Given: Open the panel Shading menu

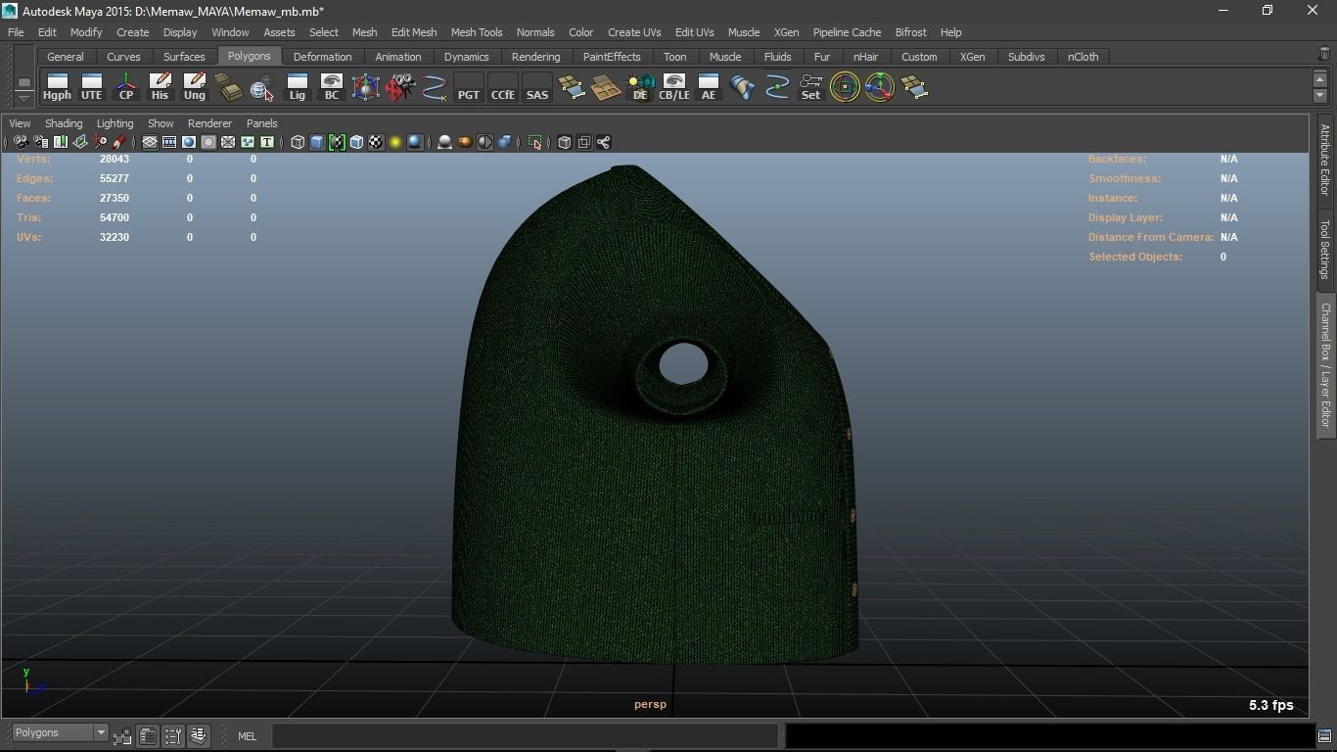Looking at the screenshot, I should [x=64, y=123].
